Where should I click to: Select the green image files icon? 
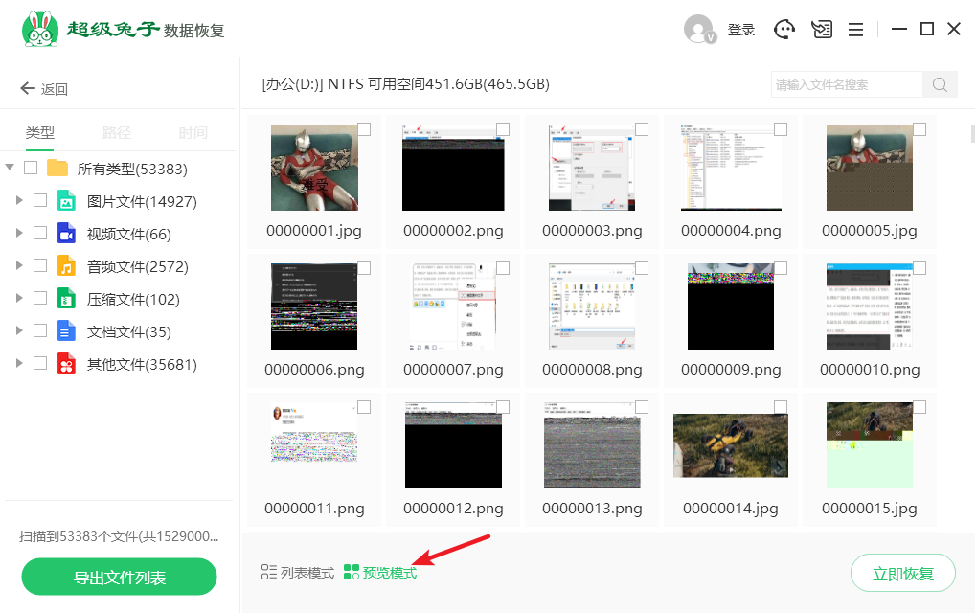coord(66,201)
